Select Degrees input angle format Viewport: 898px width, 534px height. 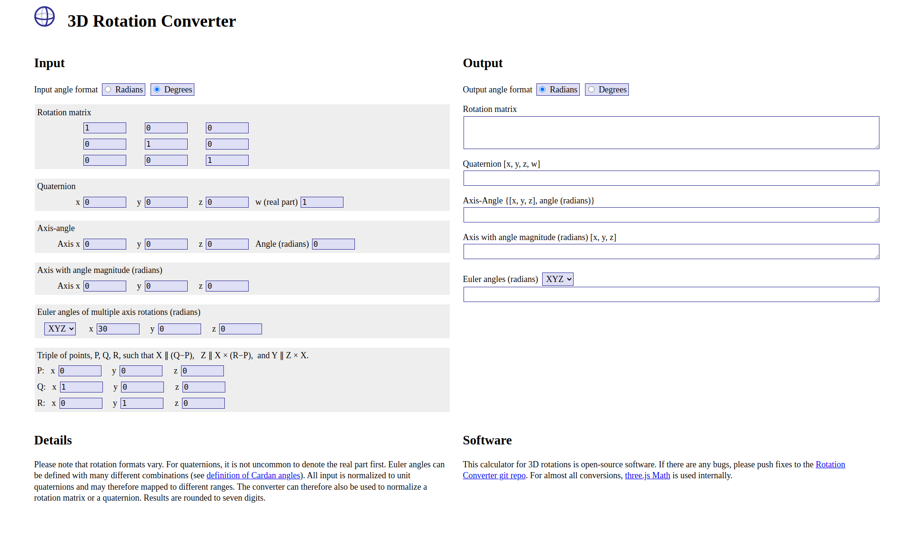pos(157,90)
